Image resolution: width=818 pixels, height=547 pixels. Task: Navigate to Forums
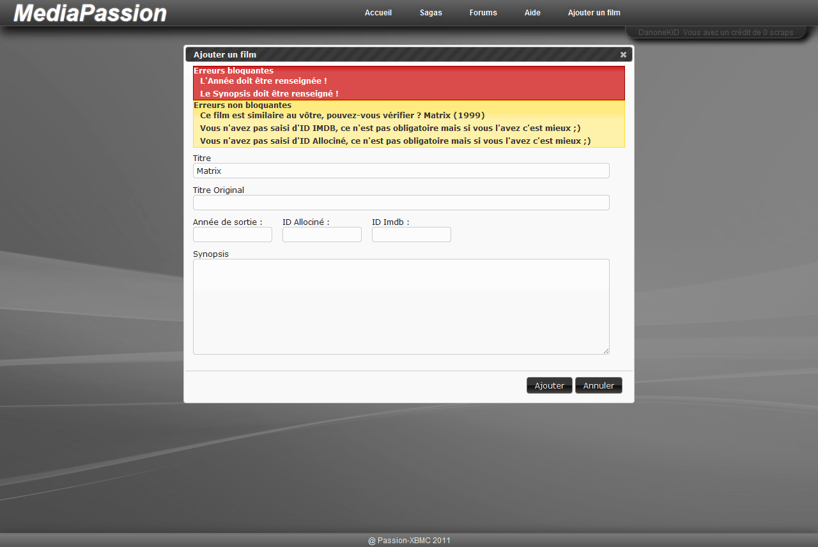(483, 13)
